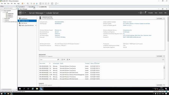Click the Windows Defender Firewall value link
Image resolution: width=169 pixels, height=95 pixels.
tap(58, 30)
